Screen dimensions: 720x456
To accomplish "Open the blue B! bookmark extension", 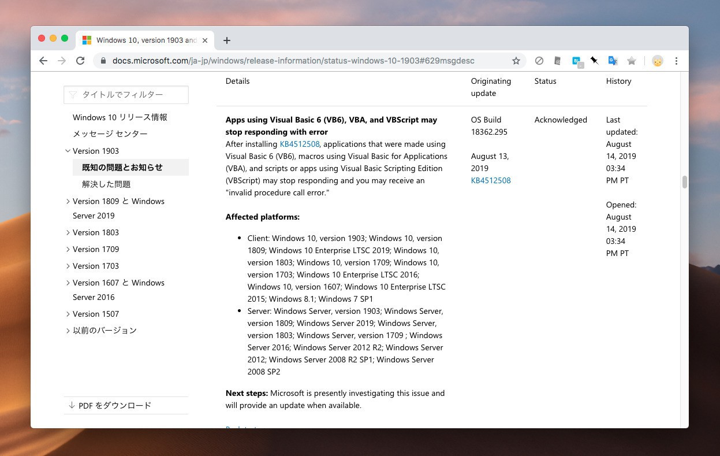I will tap(577, 61).
